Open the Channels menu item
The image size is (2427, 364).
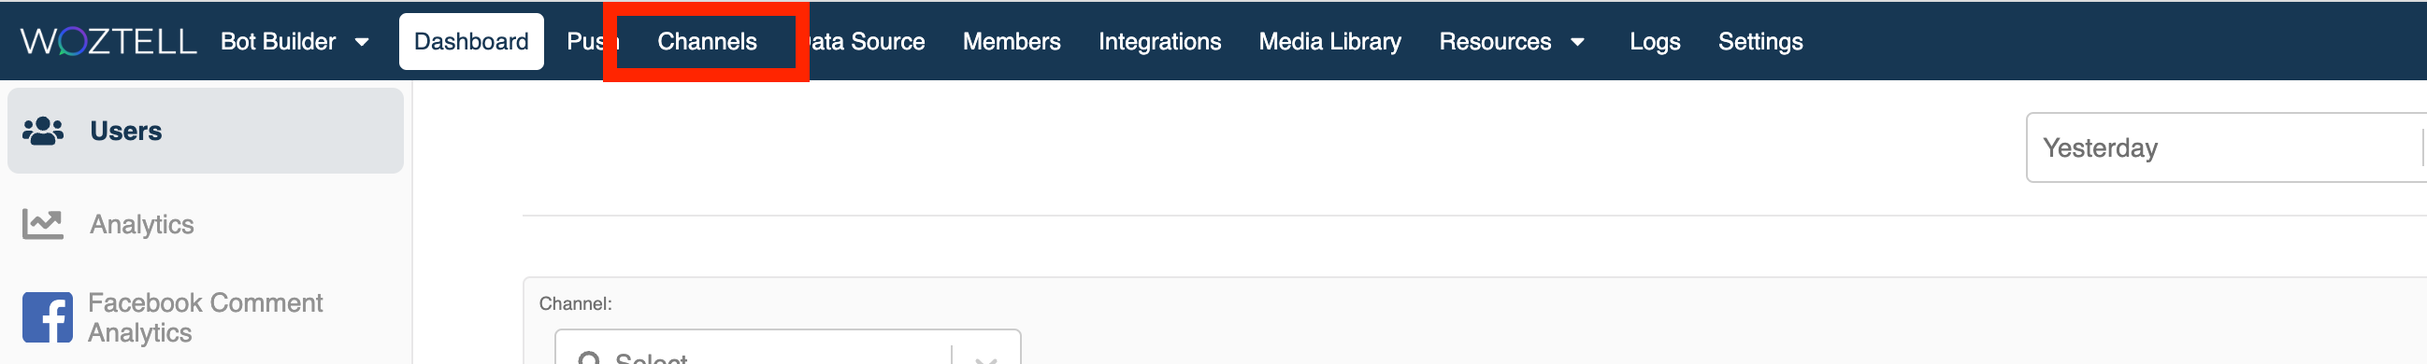pos(707,41)
